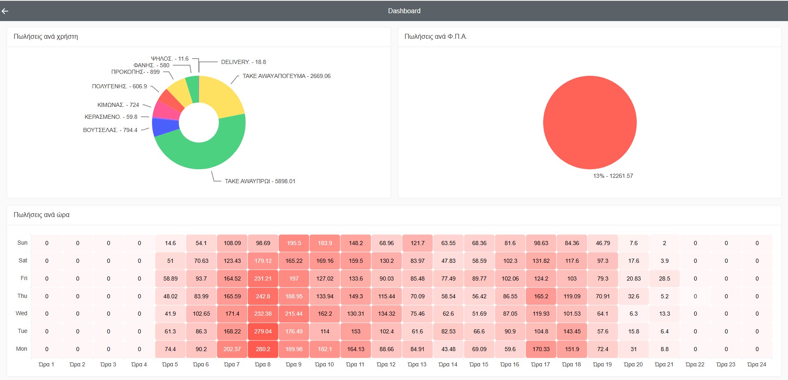
Task: Click the Sat row label
Action: 23,260
